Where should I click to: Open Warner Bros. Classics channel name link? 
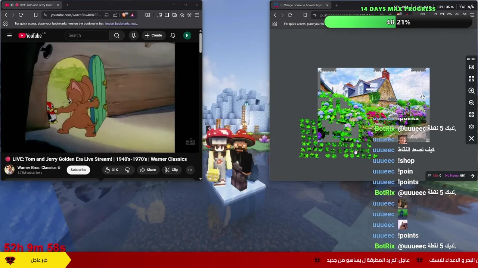(37, 167)
